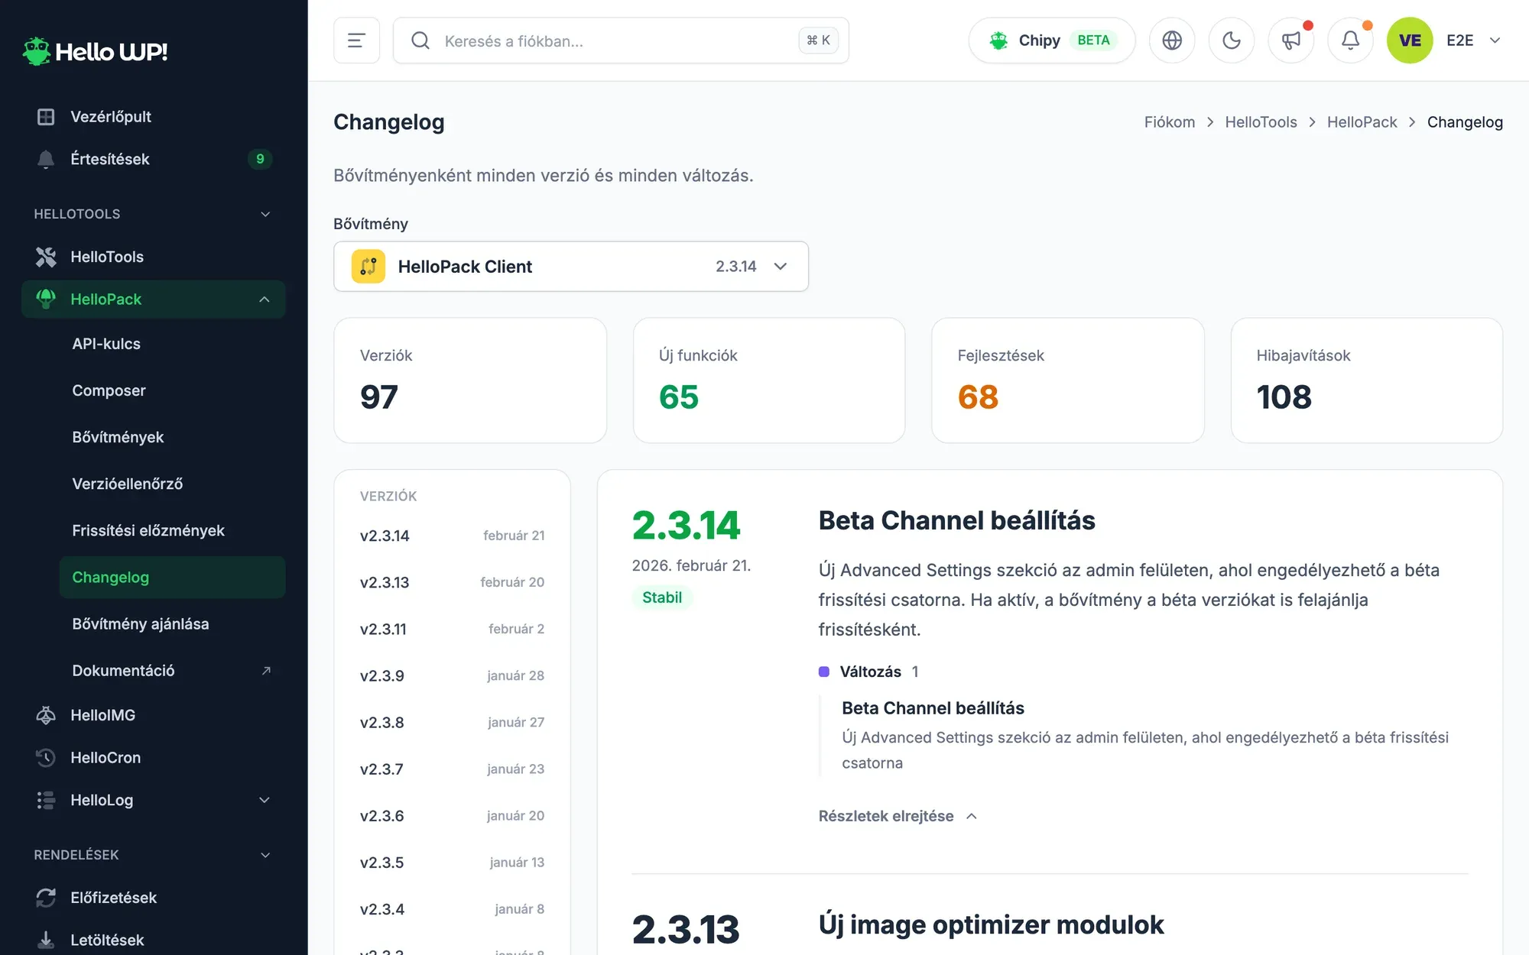The image size is (1529, 955).
Task: Open Előfizetések in sidebar
Action: tap(154, 898)
